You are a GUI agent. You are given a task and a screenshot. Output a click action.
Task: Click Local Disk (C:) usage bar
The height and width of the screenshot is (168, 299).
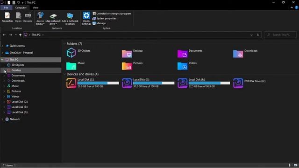(x=98, y=83)
